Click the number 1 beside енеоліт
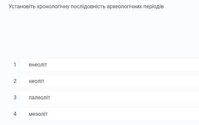Screen dimensions: 199x125 (15, 65)
